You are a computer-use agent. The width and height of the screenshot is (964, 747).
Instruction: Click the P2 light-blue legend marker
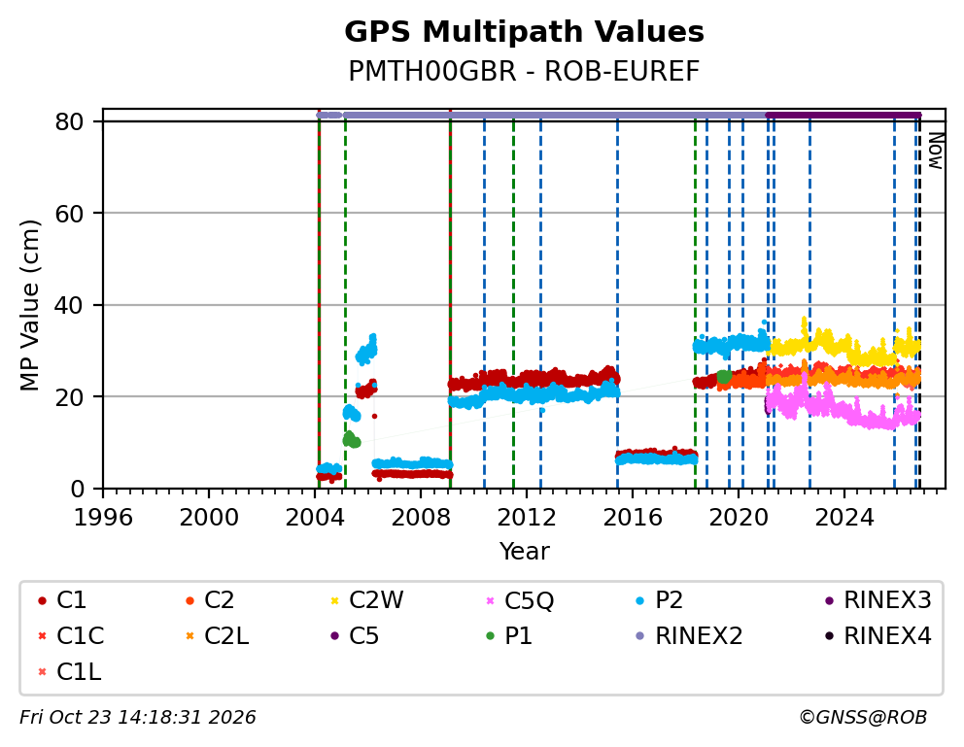[x=640, y=600]
